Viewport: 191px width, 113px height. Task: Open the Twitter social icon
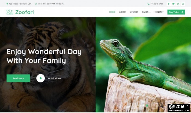tap(173, 4)
